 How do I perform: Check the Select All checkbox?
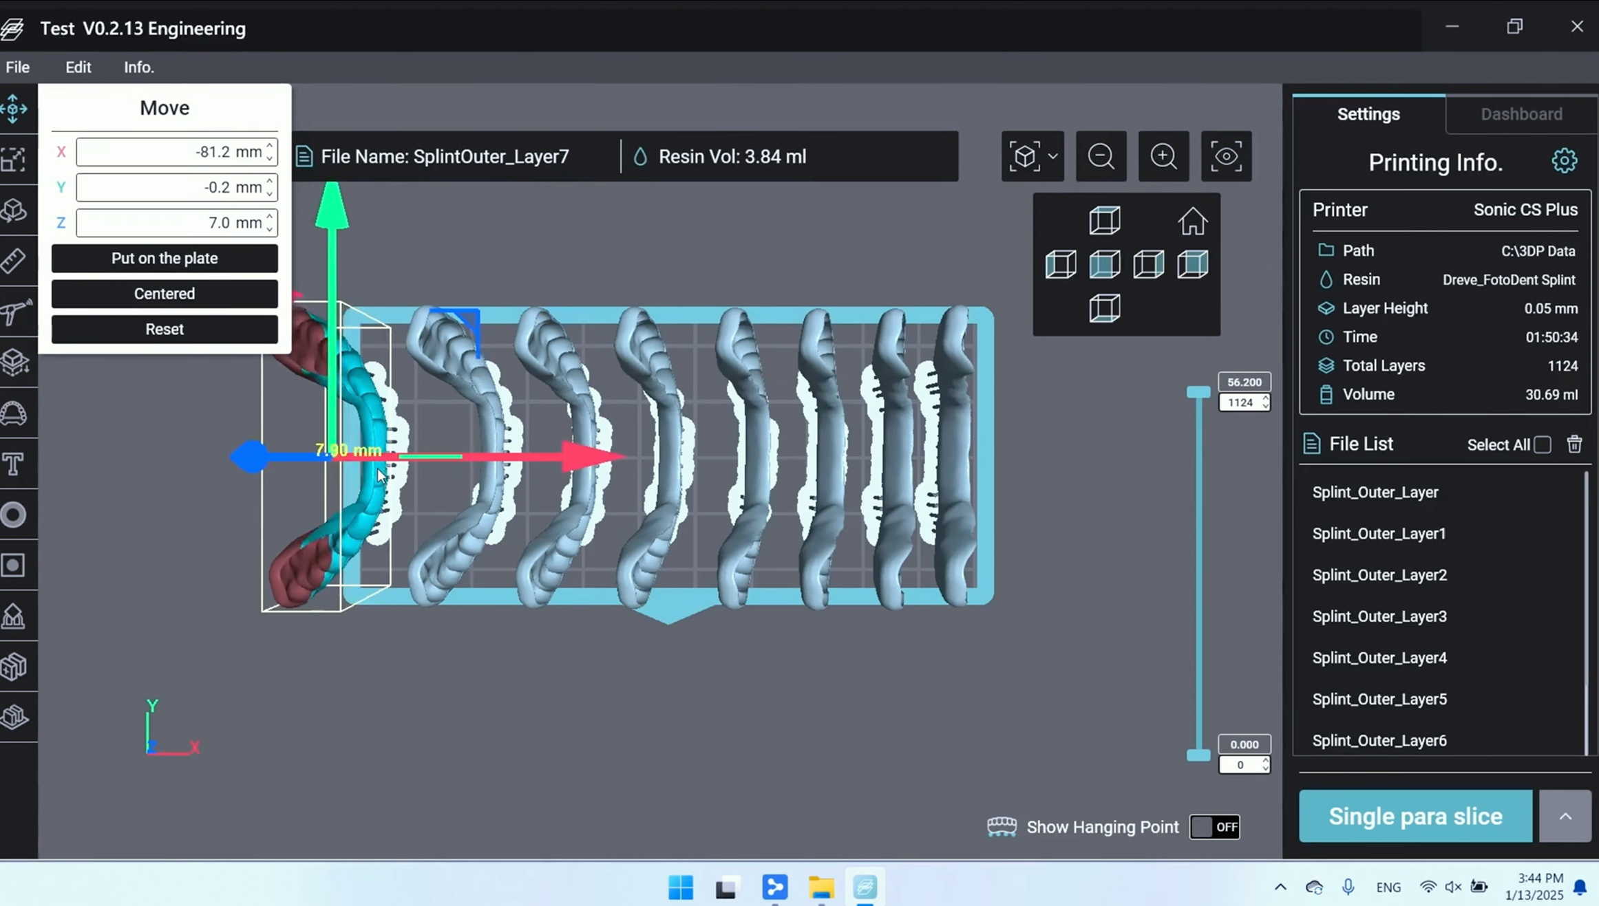tap(1543, 445)
